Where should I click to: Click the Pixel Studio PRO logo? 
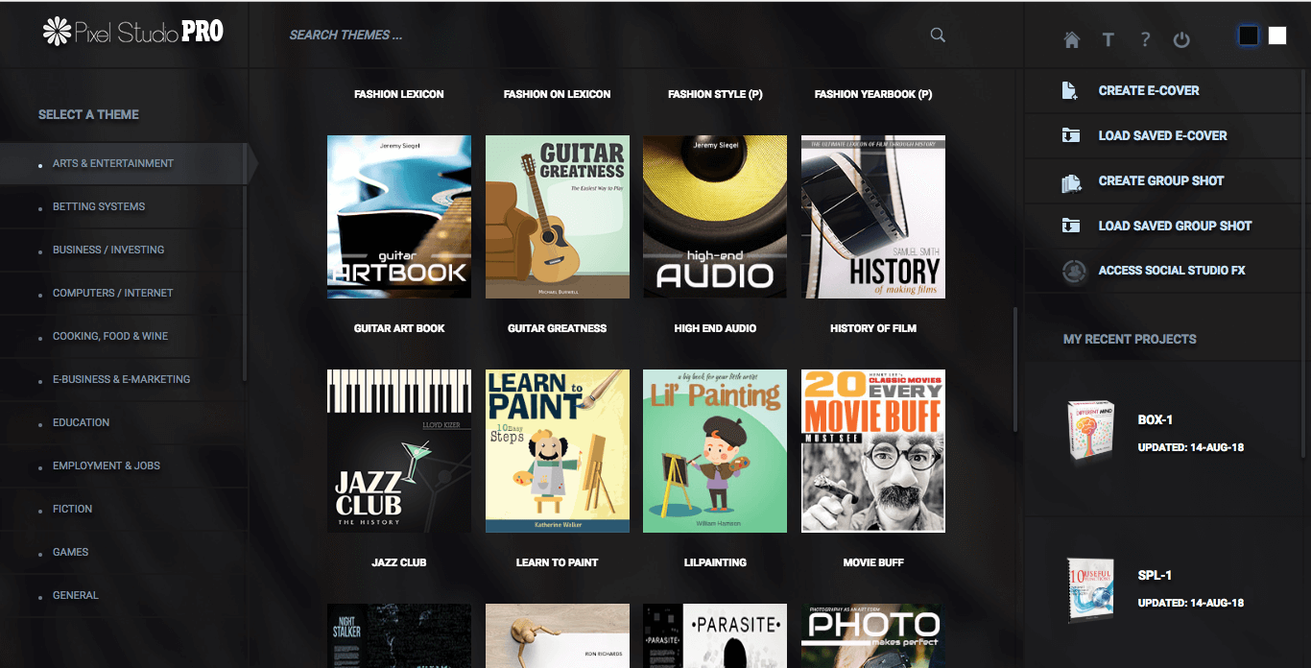(x=133, y=32)
